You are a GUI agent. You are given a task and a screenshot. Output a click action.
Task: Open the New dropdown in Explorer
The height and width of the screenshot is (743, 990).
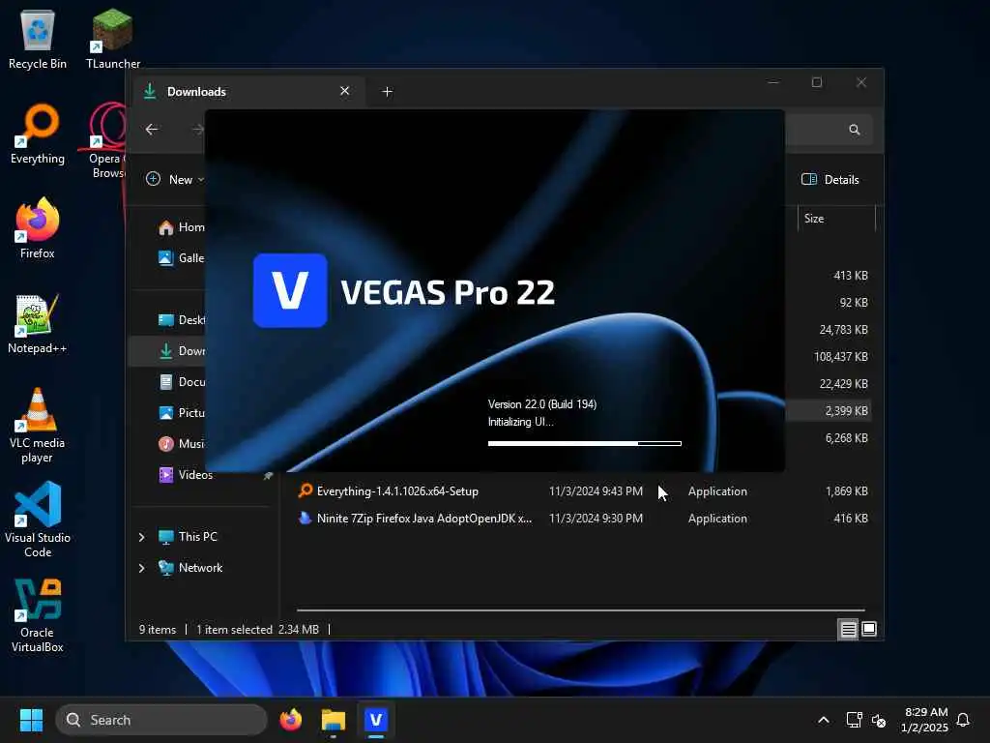(175, 179)
